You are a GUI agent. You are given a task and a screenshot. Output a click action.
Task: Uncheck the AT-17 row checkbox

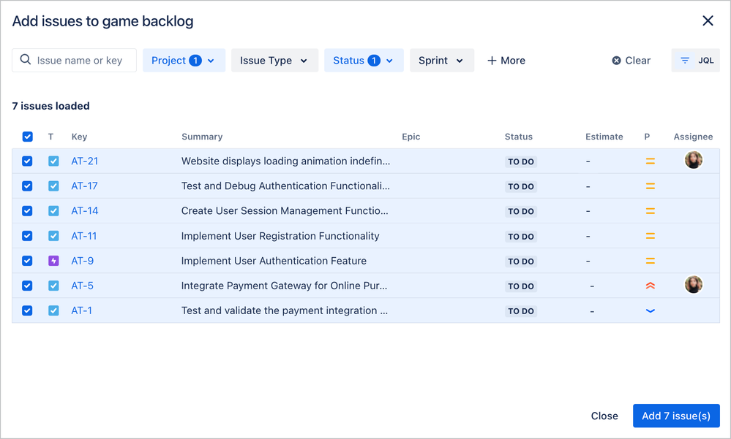point(27,186)
